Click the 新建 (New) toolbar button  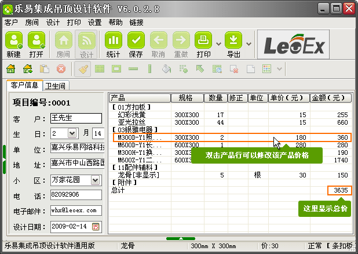[x=14, y=45]
